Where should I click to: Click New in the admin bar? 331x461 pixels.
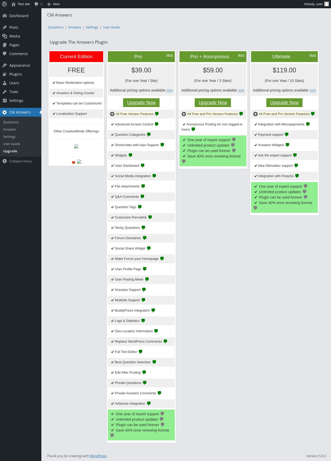(54, 4)
